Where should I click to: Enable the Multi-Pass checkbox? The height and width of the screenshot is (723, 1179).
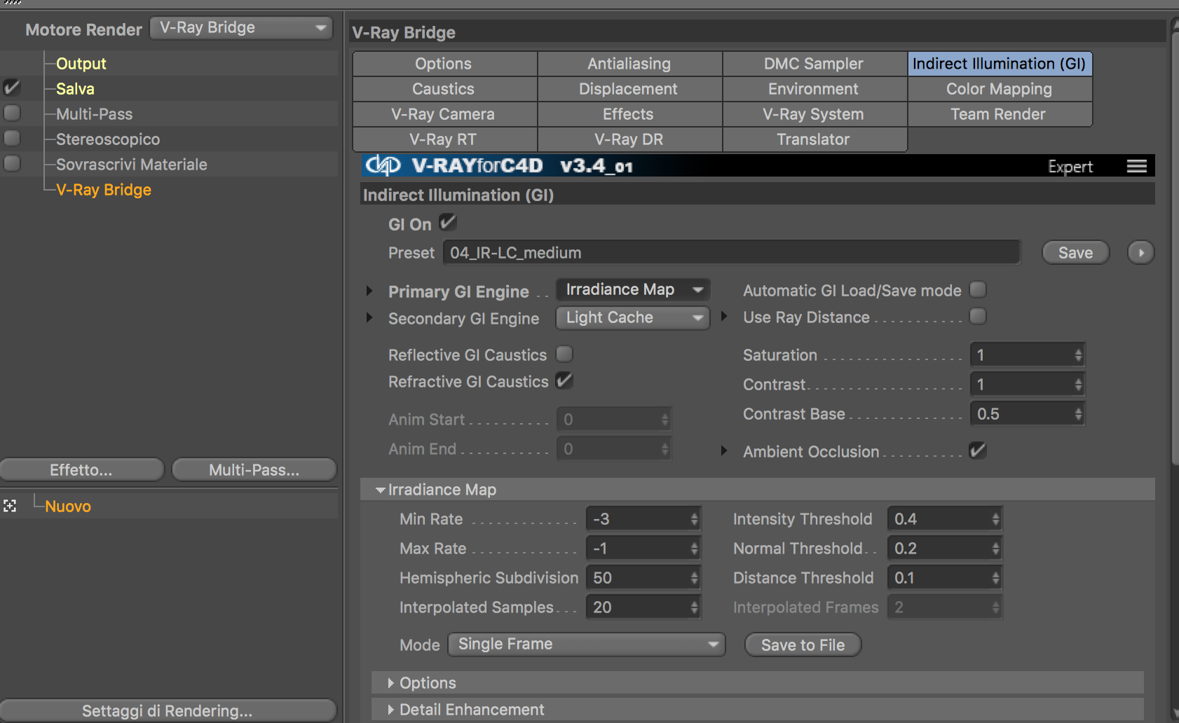[12, 113]
